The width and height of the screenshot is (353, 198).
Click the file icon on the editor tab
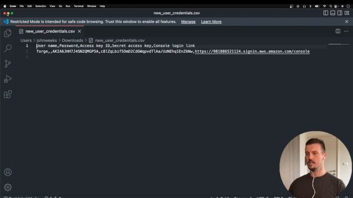(x=21, y=31)
